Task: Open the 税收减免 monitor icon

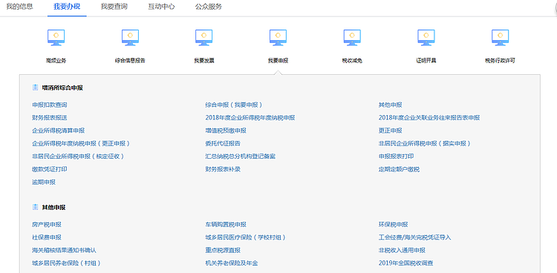Action: click(352, 37)
